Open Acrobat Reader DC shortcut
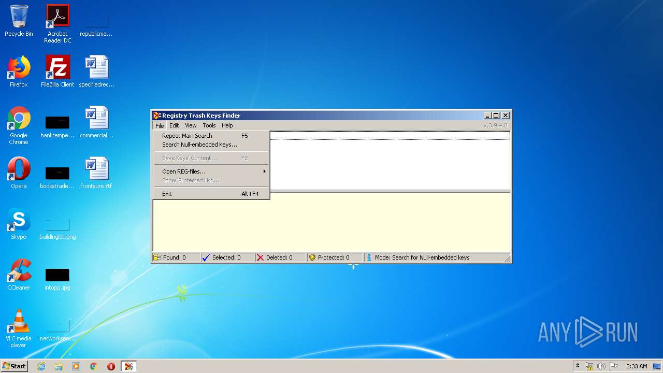The width and height of the screenshot is (663, 373). coord(57,24)
